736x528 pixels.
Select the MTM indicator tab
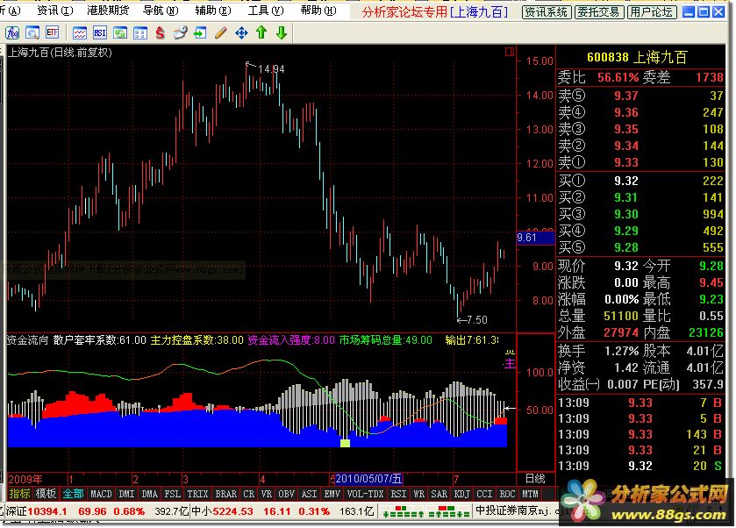pyautogui.click(x=531, y=494)
